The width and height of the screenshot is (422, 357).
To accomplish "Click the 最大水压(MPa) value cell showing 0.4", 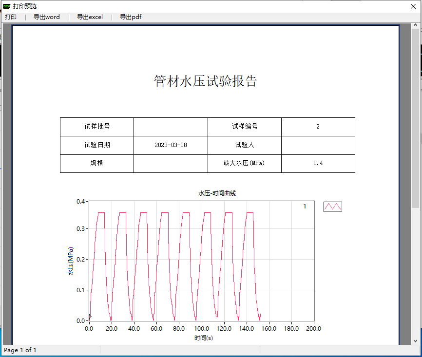I will tap(318, 164).
